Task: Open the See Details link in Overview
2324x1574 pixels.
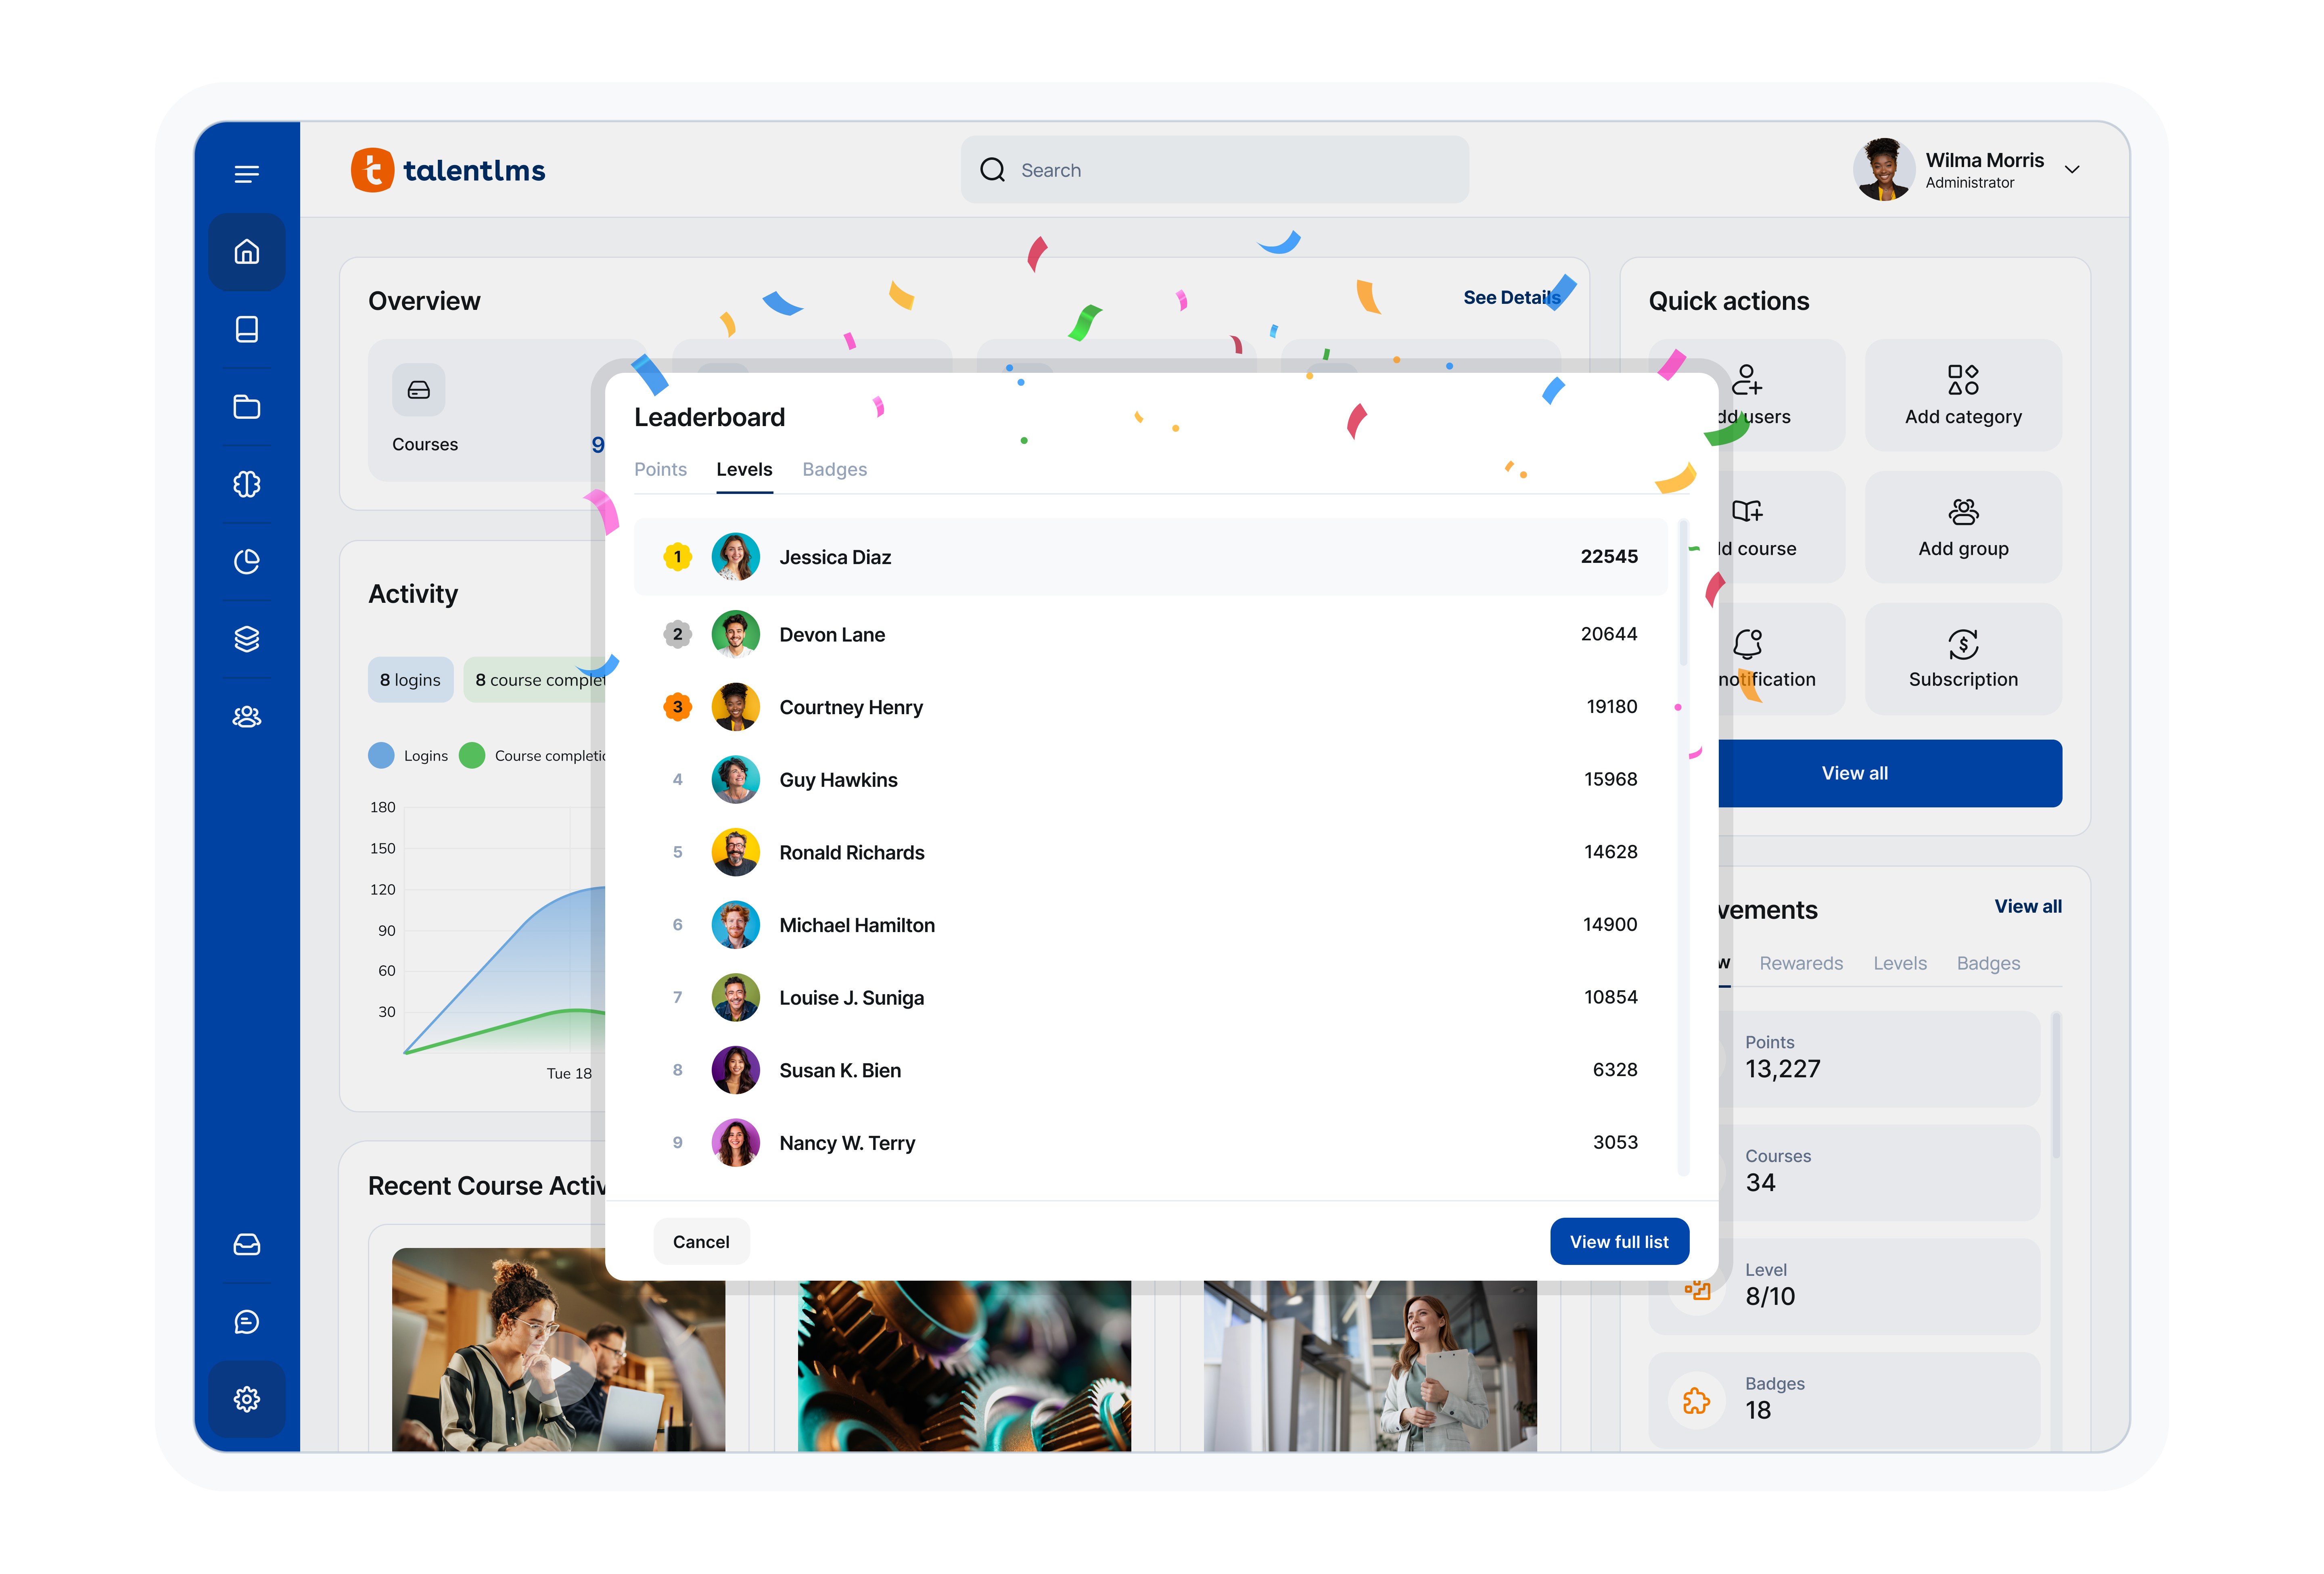Action: coord(1511,297)
